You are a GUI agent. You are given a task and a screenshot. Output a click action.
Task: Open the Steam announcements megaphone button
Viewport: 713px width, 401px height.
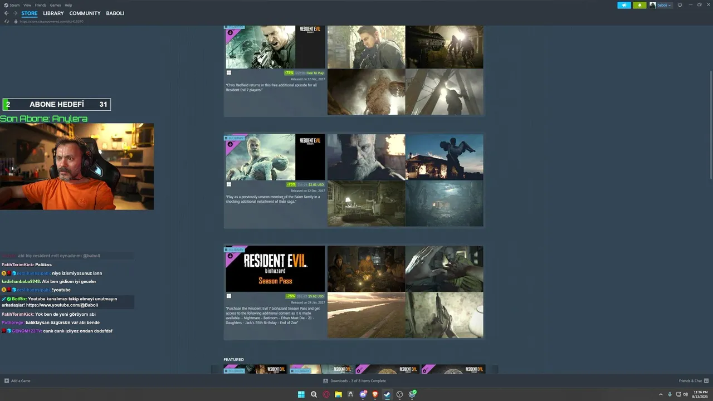pyautogui.click(x=624, y=5)
